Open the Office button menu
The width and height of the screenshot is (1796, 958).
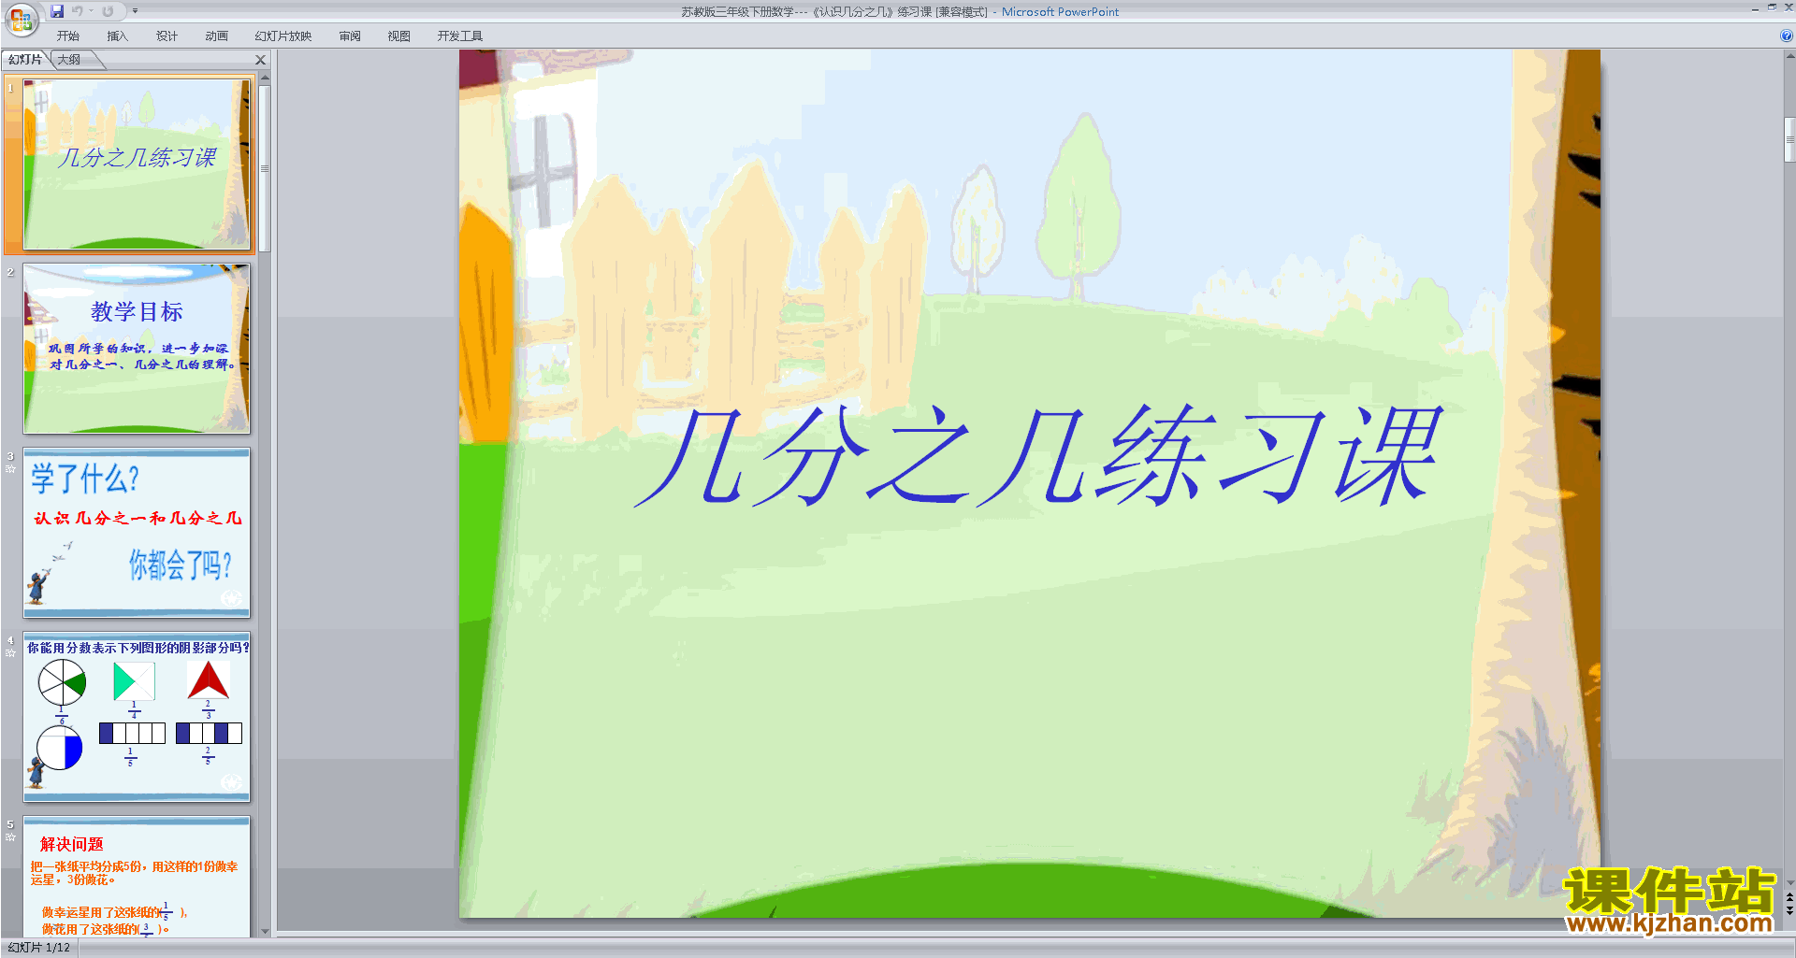click(x=21, y=19)
